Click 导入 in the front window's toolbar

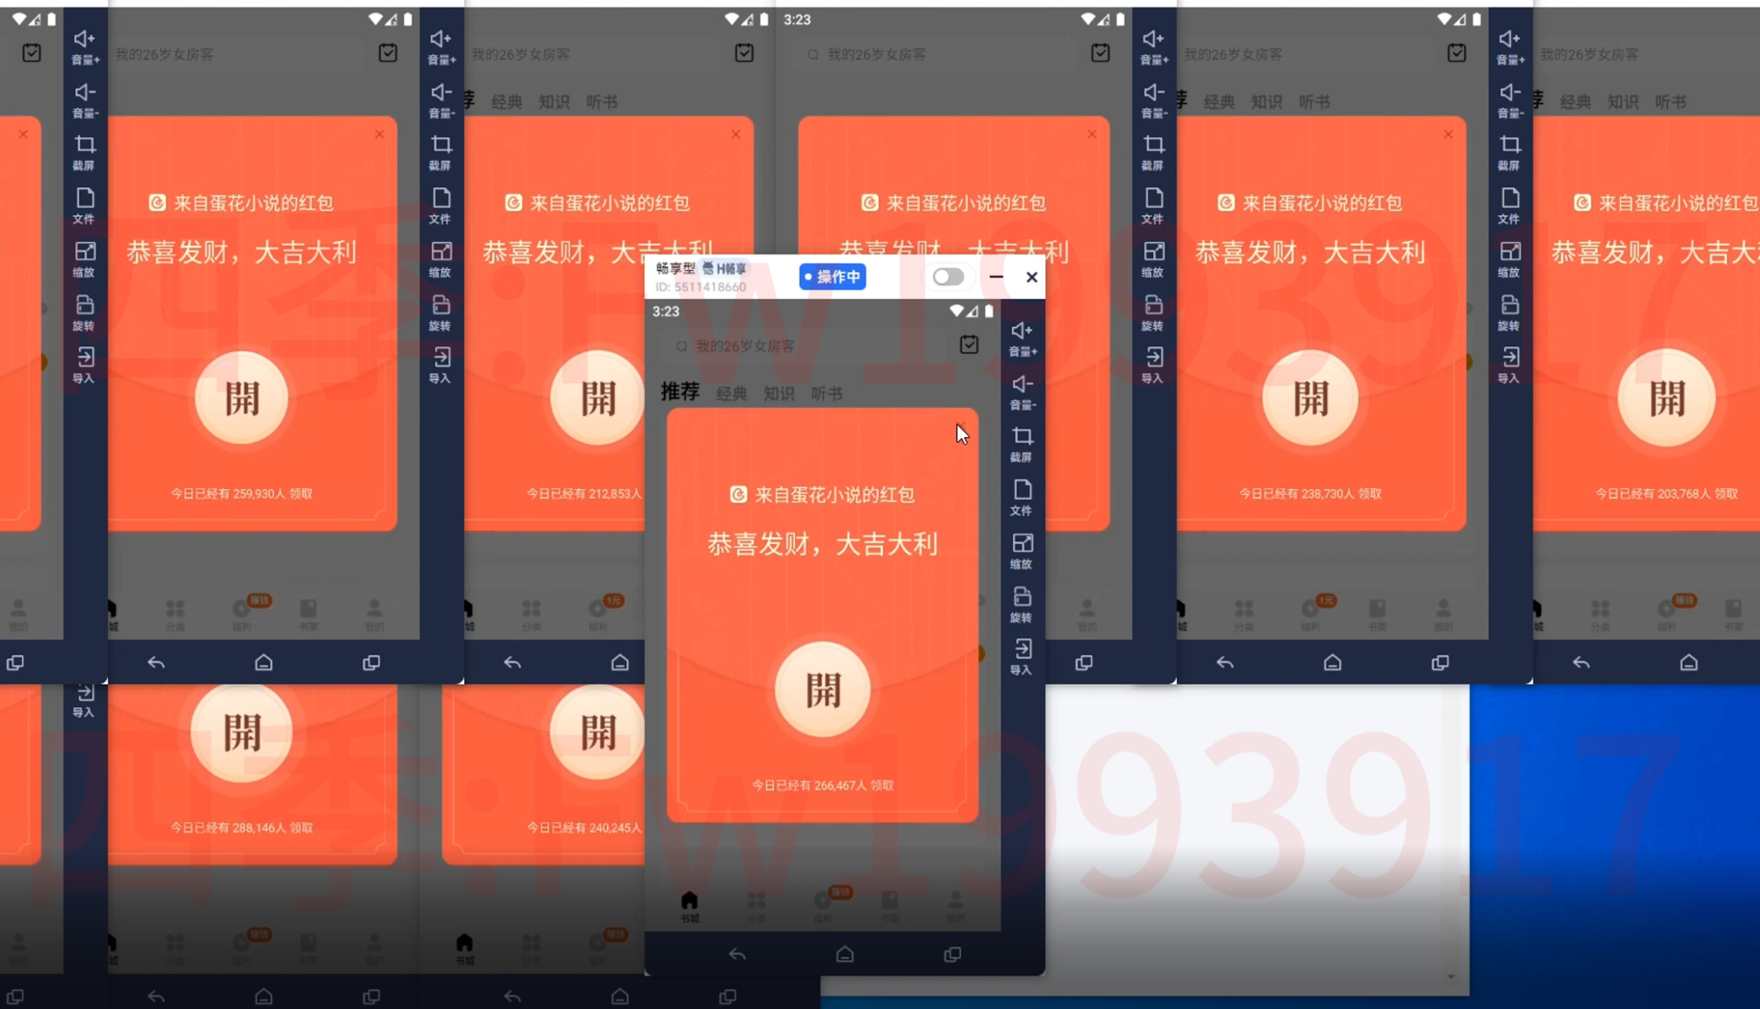click(x=1022, y=658)
